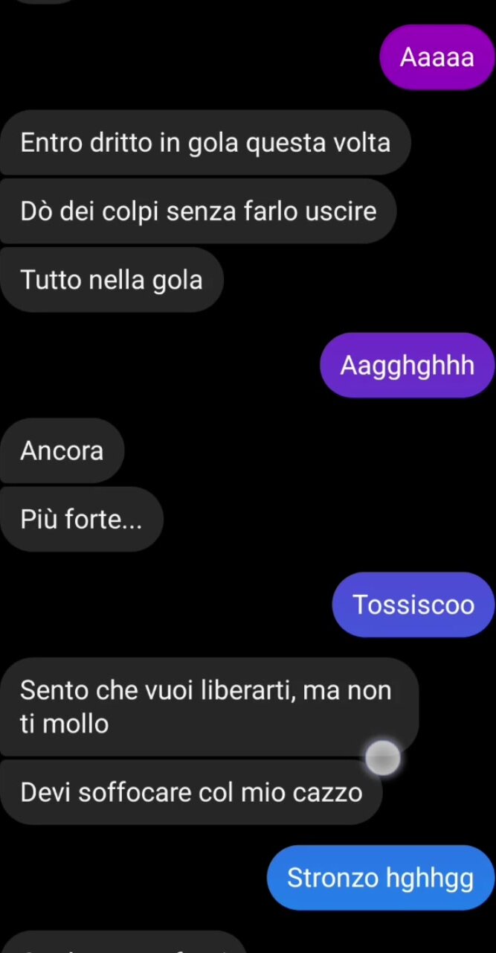
Task: Tap the message starting 'Sento che vuoi liberarti'
Action: click(x=209, y=707)
